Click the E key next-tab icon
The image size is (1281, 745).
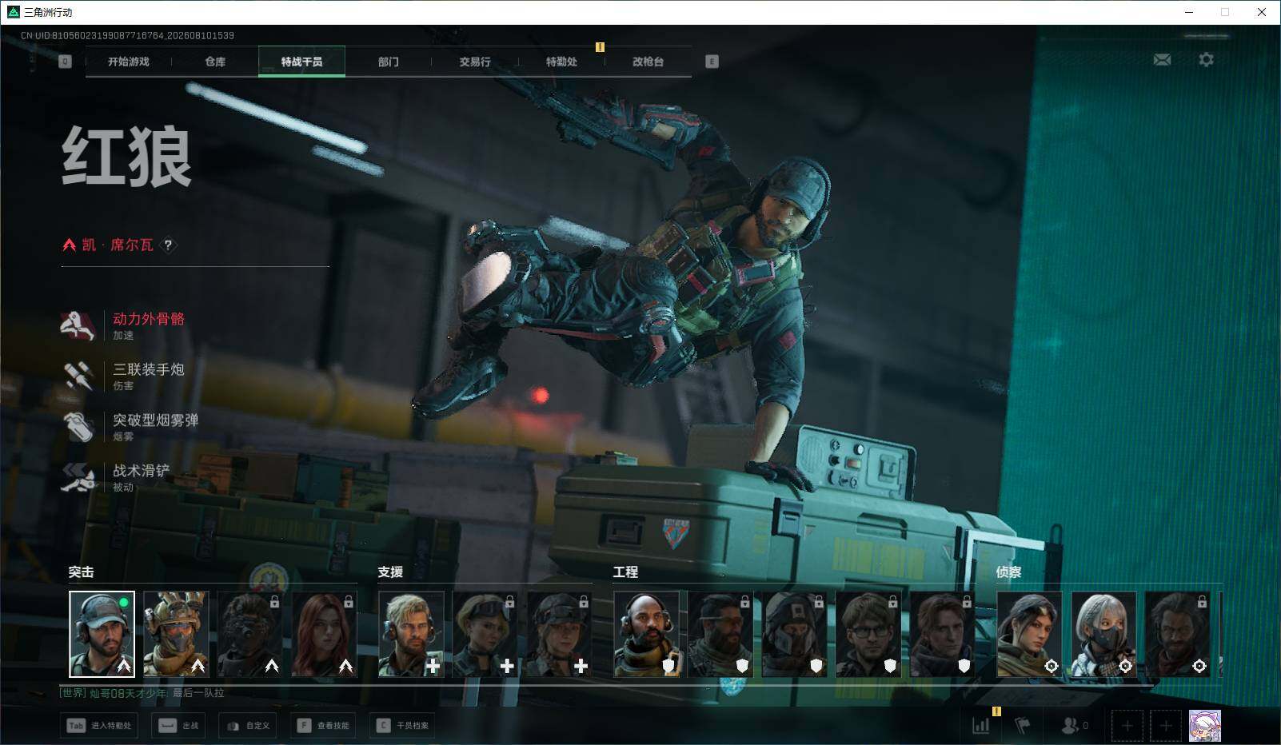pos(712,62)
